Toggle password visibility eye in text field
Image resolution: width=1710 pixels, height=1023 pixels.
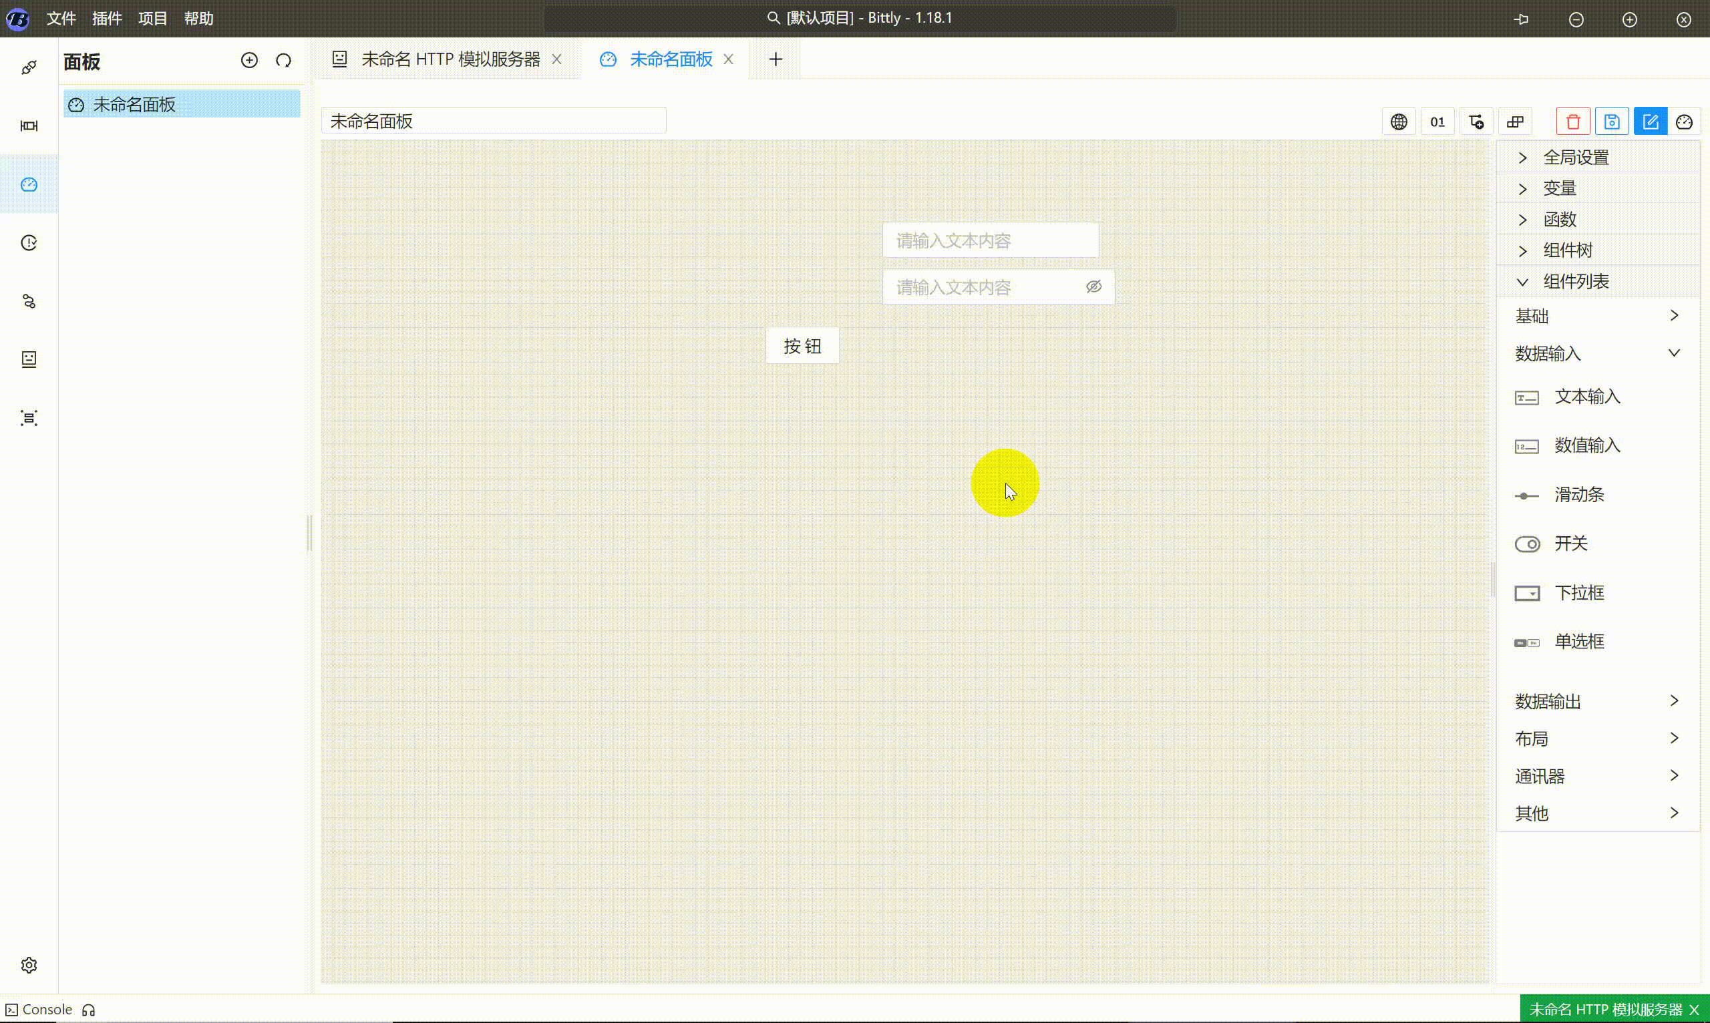point(1094,286)
